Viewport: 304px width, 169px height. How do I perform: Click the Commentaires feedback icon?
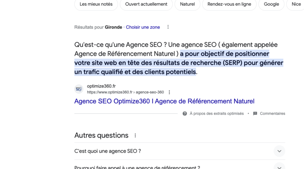pyautogui.click(x=255, y=114)
